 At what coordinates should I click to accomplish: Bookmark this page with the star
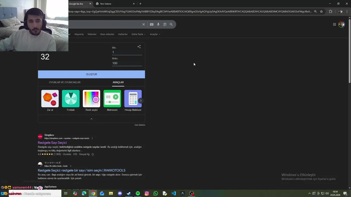(321, 11)
